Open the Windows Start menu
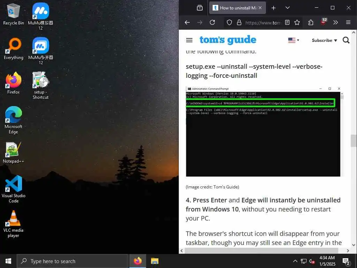The width and height of the screenshot is (357, 268). coord(8,261)
